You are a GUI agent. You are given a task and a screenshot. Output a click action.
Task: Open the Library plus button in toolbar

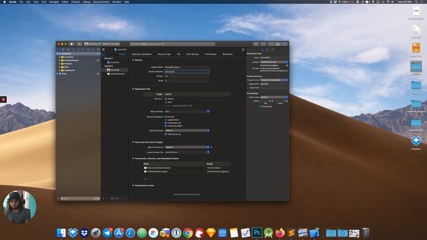pos(256,44)
